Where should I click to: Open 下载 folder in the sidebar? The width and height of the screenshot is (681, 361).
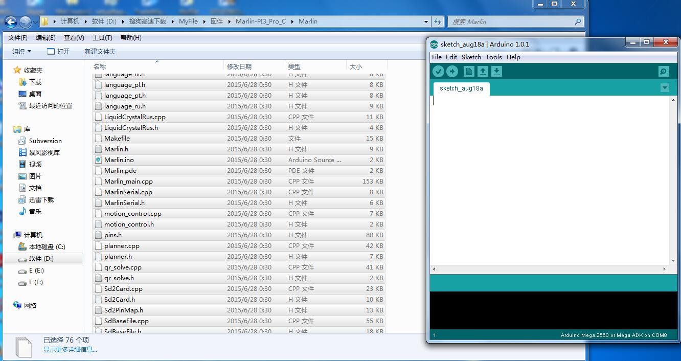(35, 82)
